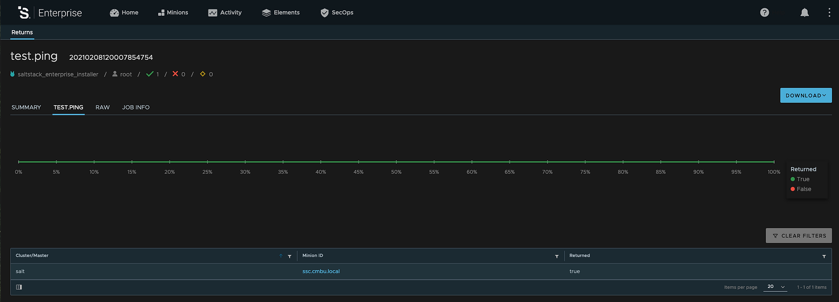Viewport: 839px width, 302px height.
Task: Select the TEST.PING tab
Action: pyautogui.click(x=69, y=107)
